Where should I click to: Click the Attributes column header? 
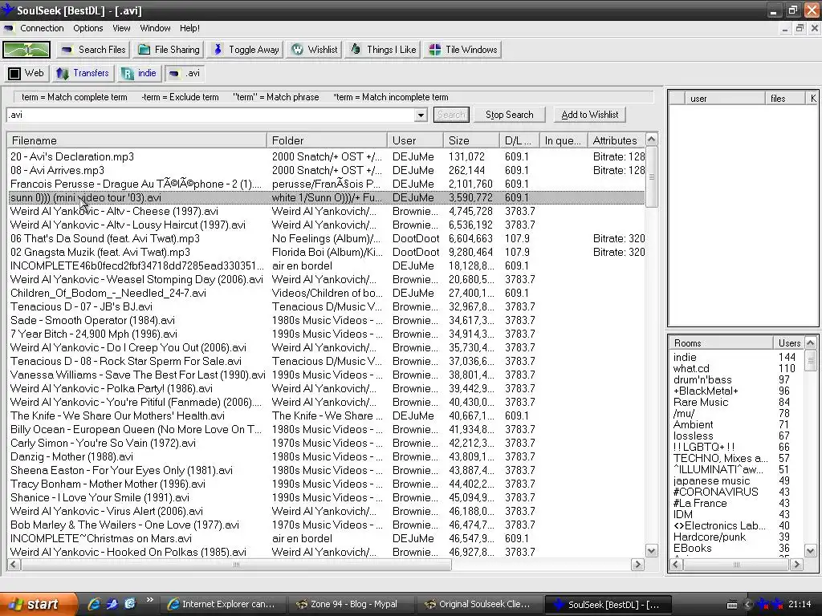click(616, 140)
